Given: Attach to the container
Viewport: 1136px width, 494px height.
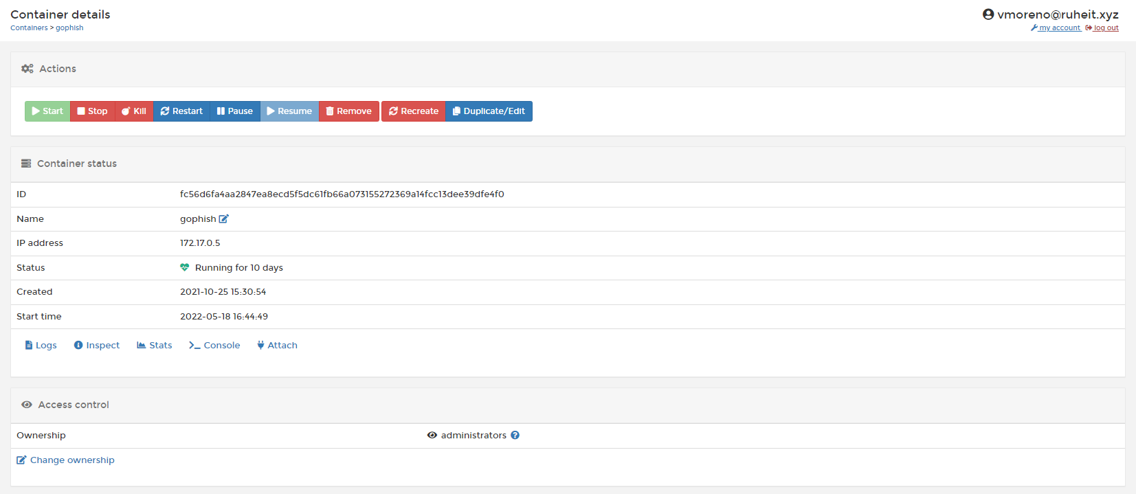Looking at the screenshot, I should pyautogui.click(x=277, y=346).
